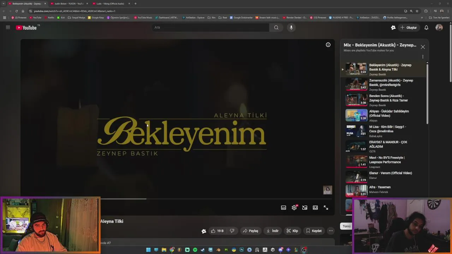The width and height of the screenshot is (452, 254).
Task: Open Spotify from taskbar
Action: click(195, 250)
